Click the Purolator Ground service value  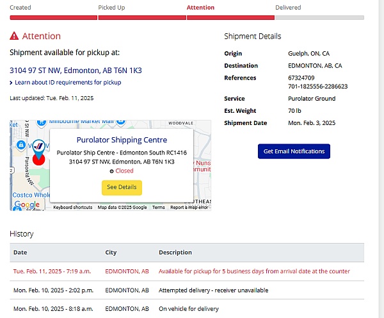(x=312, y=99)
